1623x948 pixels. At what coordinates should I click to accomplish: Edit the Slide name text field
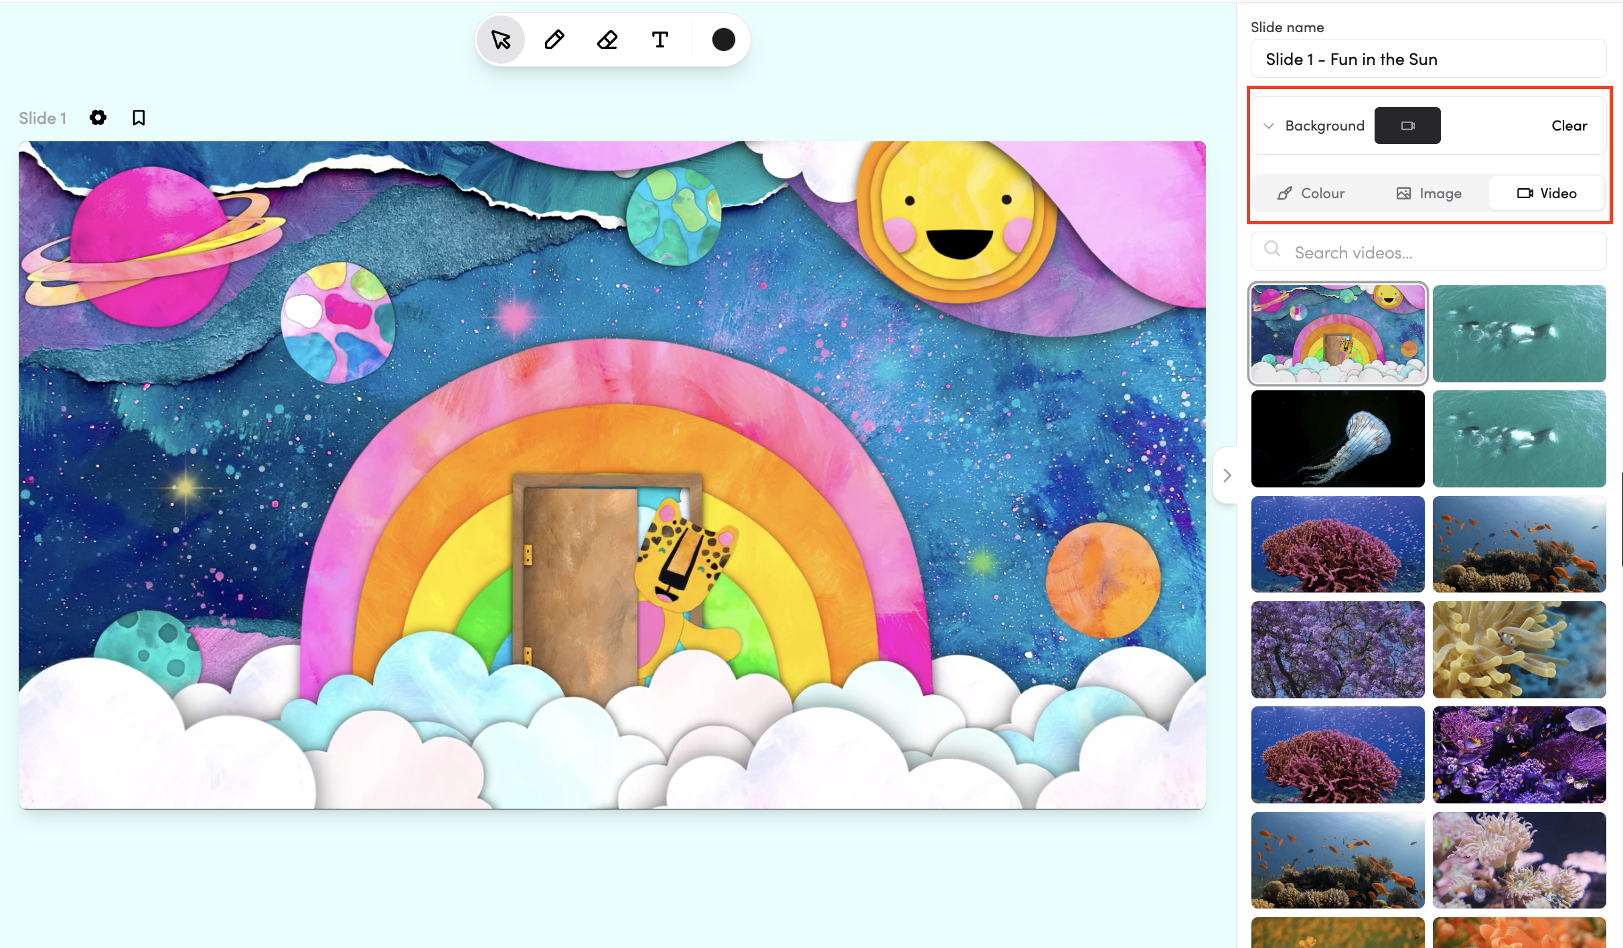pos(1428,59)
